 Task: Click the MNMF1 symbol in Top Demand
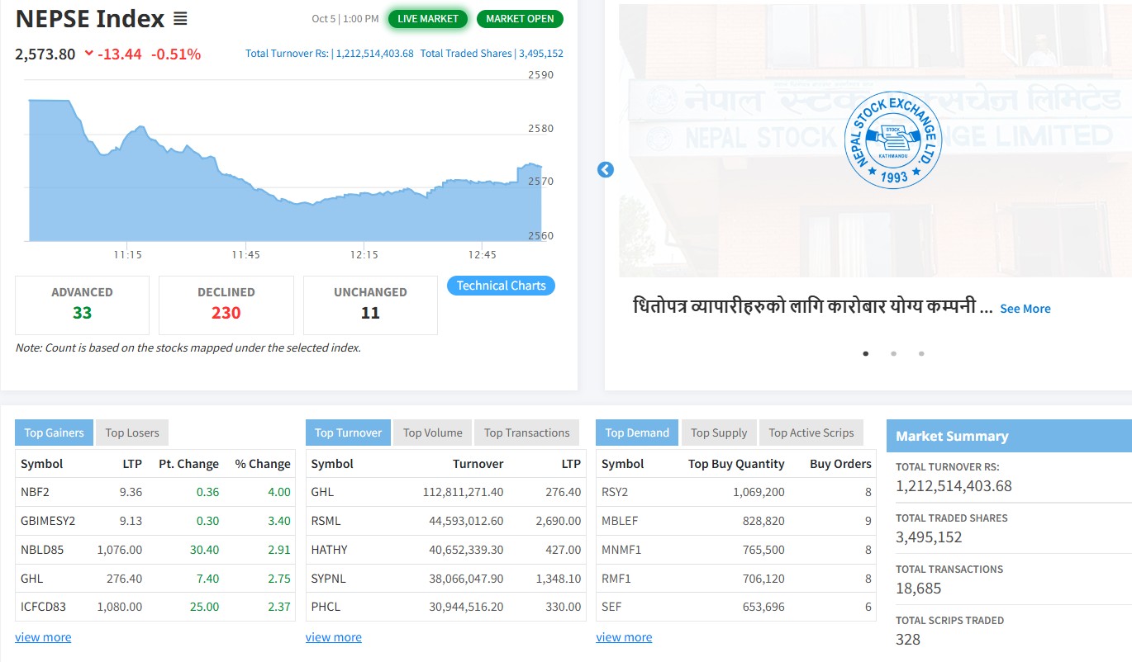tap(621, 550)
